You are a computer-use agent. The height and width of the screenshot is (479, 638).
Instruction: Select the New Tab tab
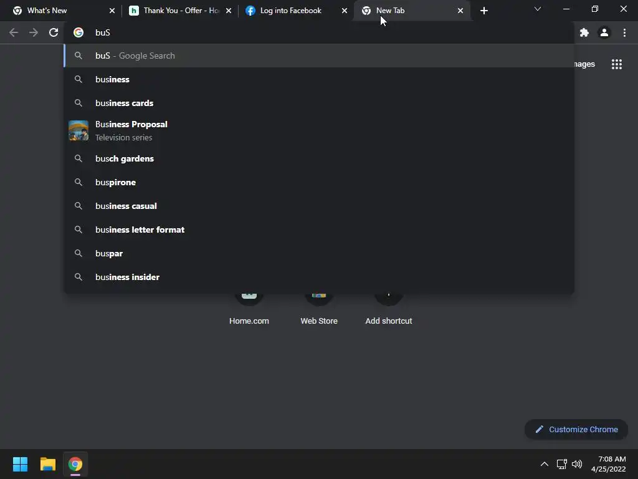(x=412, y=11)
